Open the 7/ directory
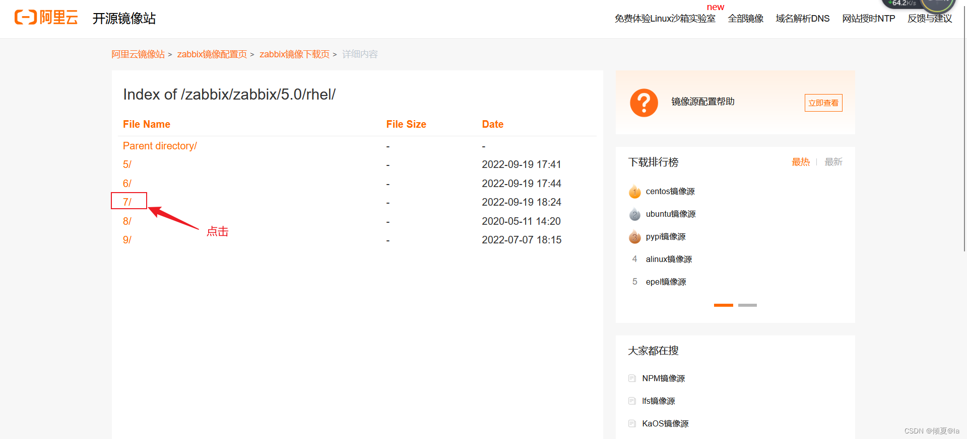This screenshot has width=967, height=439. pyautogui.click(x=127, y=202)
